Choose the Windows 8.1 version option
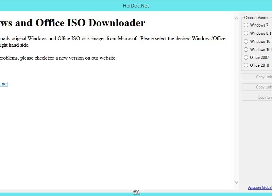Screen dimensions: 272x196 pos(257,33)
